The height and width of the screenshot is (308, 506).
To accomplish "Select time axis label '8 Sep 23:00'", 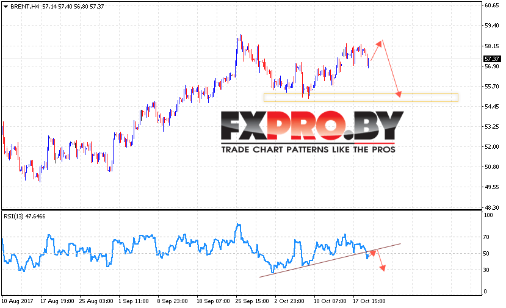I will click(x=173, y=301).
